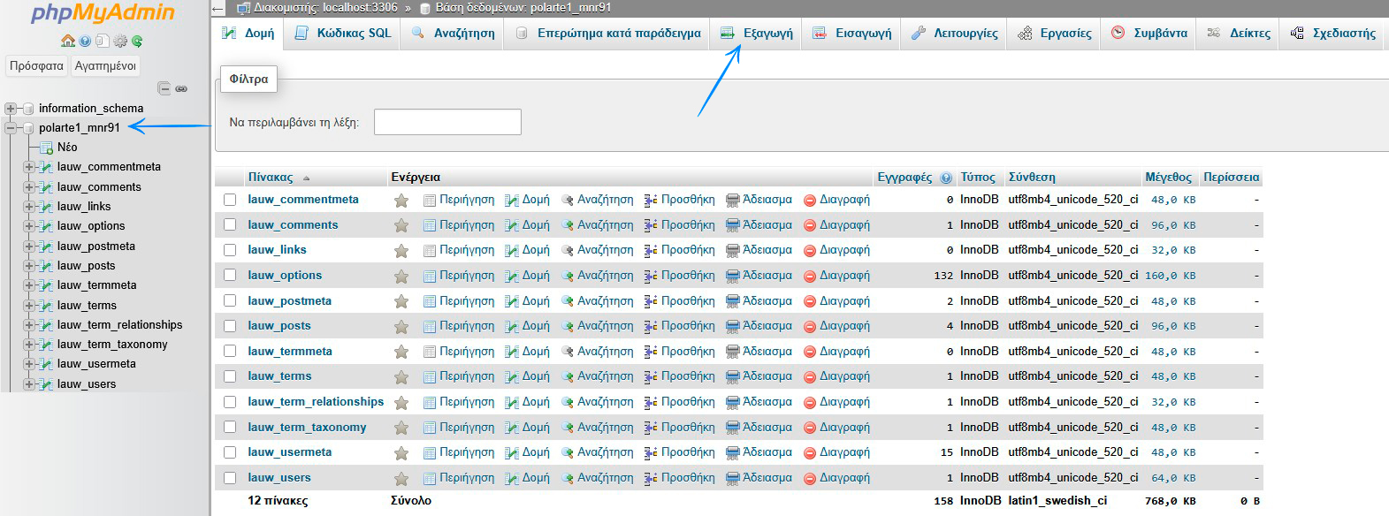
Task: Reload navigation panel with green refresh icon
Action: tap(137, 41)
